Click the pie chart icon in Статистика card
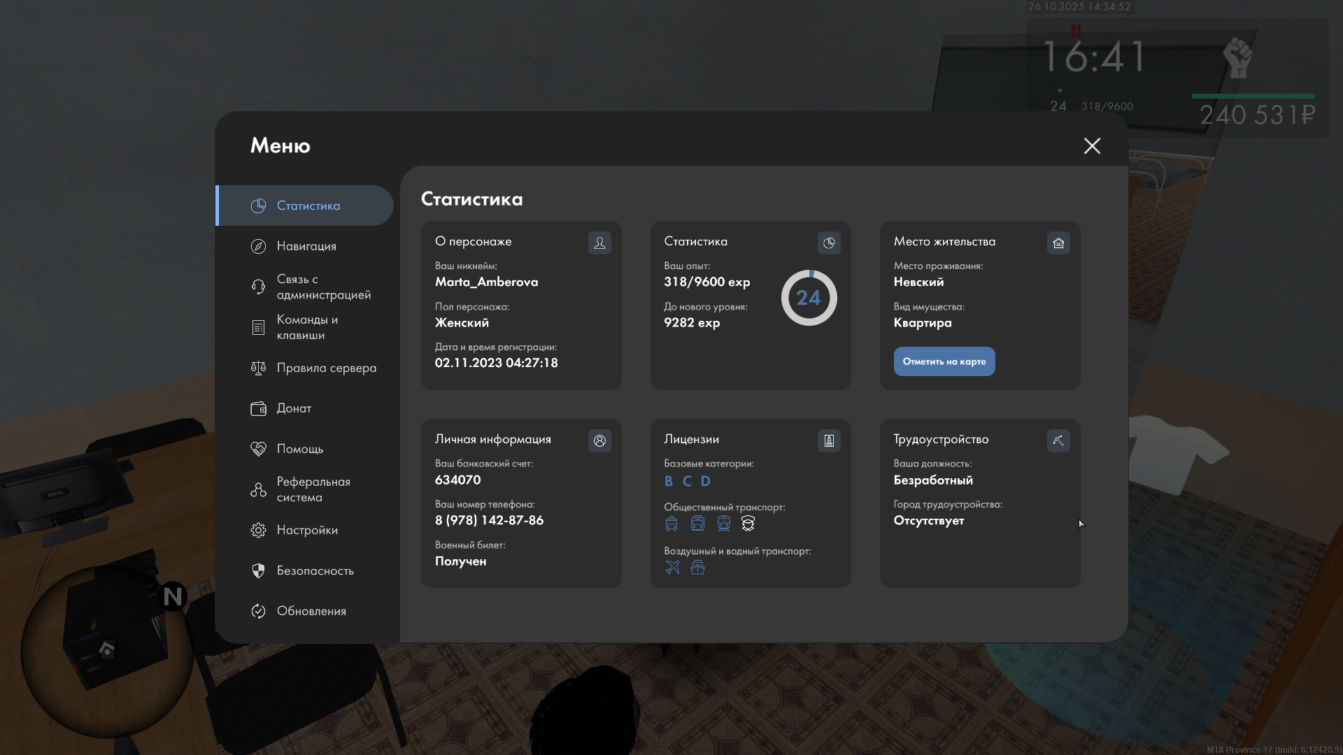The height and width of the screenshot is (755, 1343). coord(829,243)
